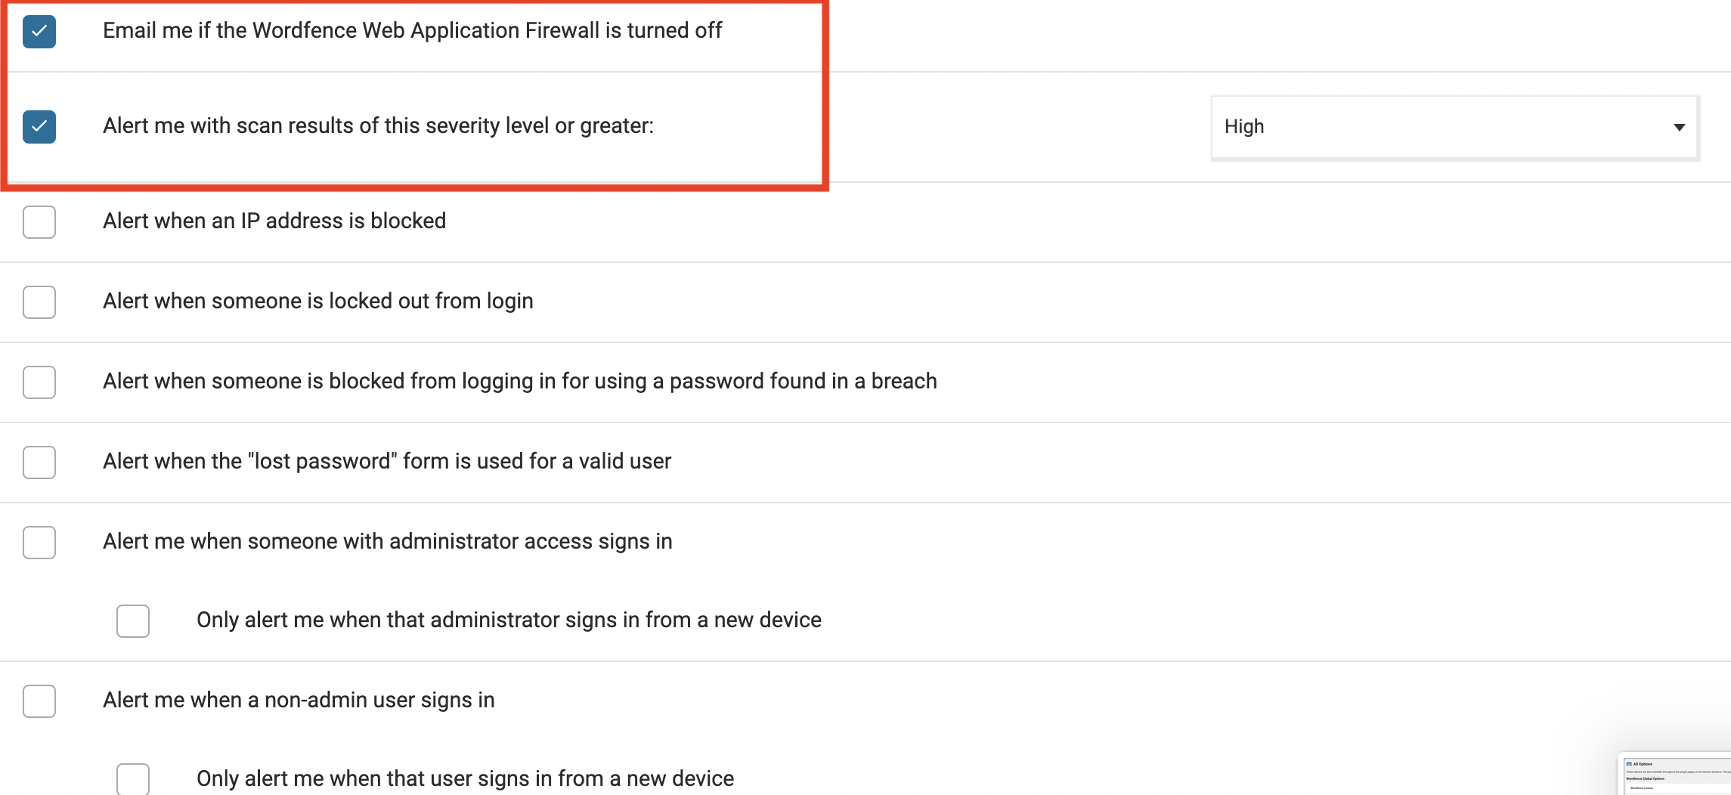
Task: Disable scan results severity alert checkbox
Action: (39, 127)
